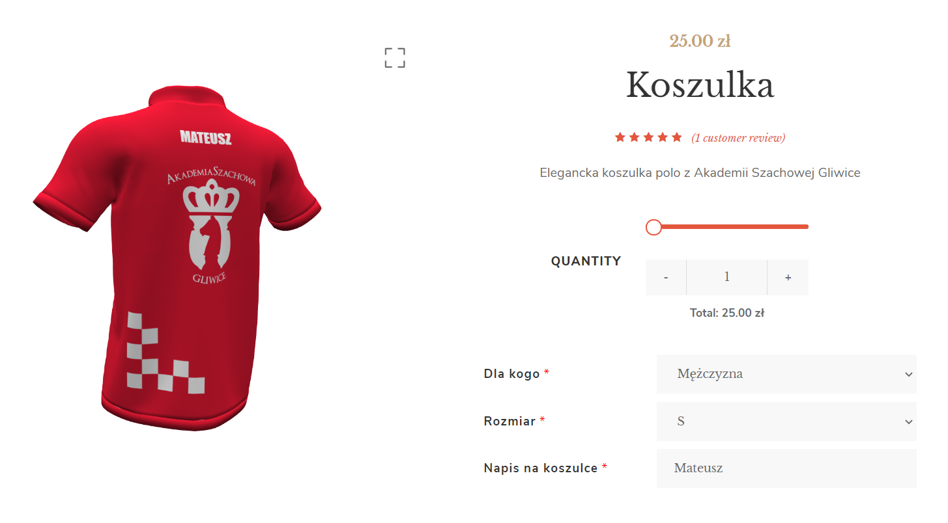Click the crown logo on the shirt
Viewport: 948px width, 523px height.
click(x=210, y=198)
